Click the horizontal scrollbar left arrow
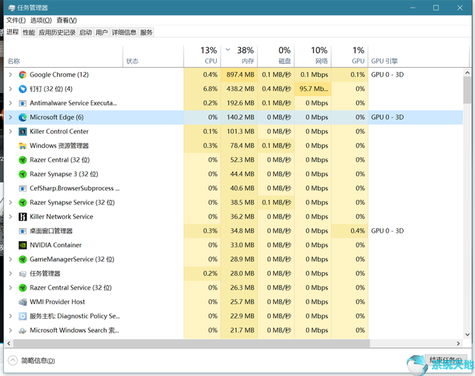 (x=9, y=343)
